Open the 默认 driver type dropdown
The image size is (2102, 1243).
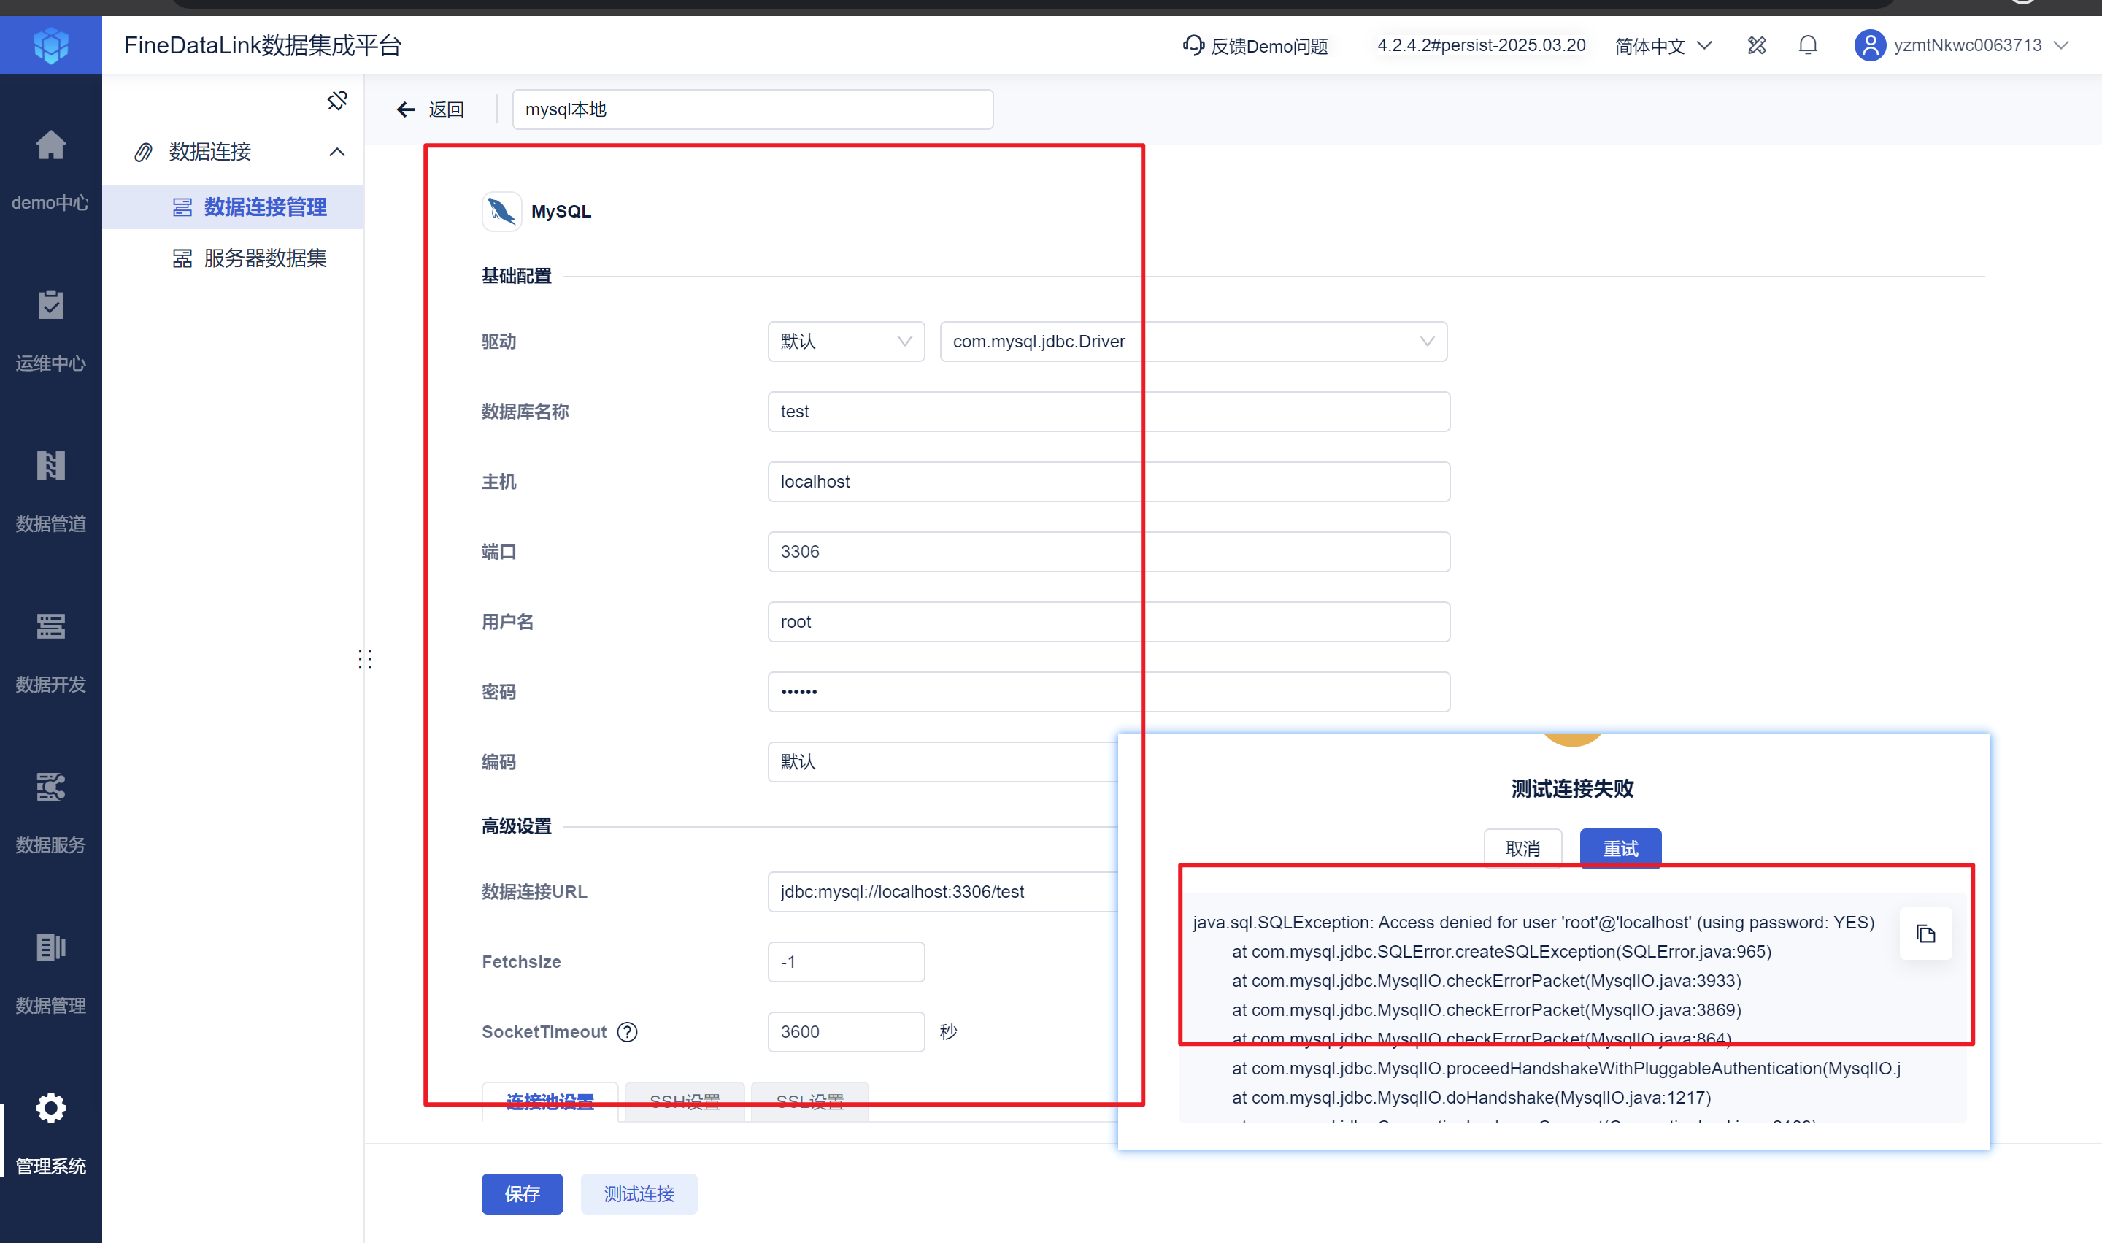coord(845,342)
